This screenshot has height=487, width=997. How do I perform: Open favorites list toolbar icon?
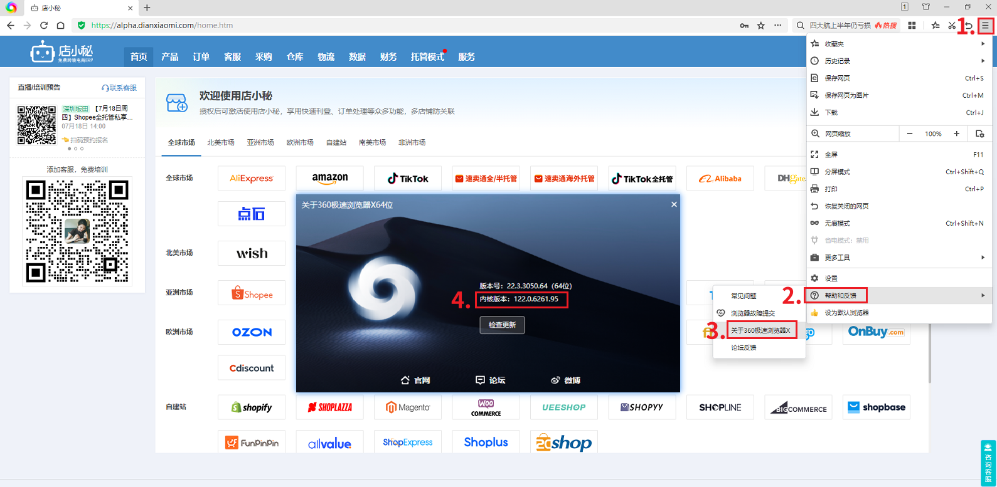(936, 26)
